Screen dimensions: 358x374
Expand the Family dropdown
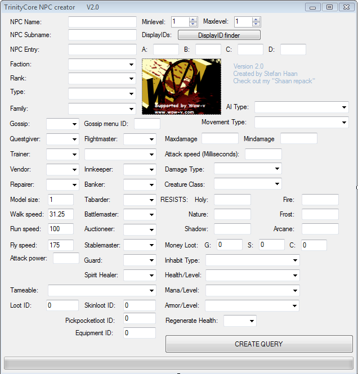(102, 109)
